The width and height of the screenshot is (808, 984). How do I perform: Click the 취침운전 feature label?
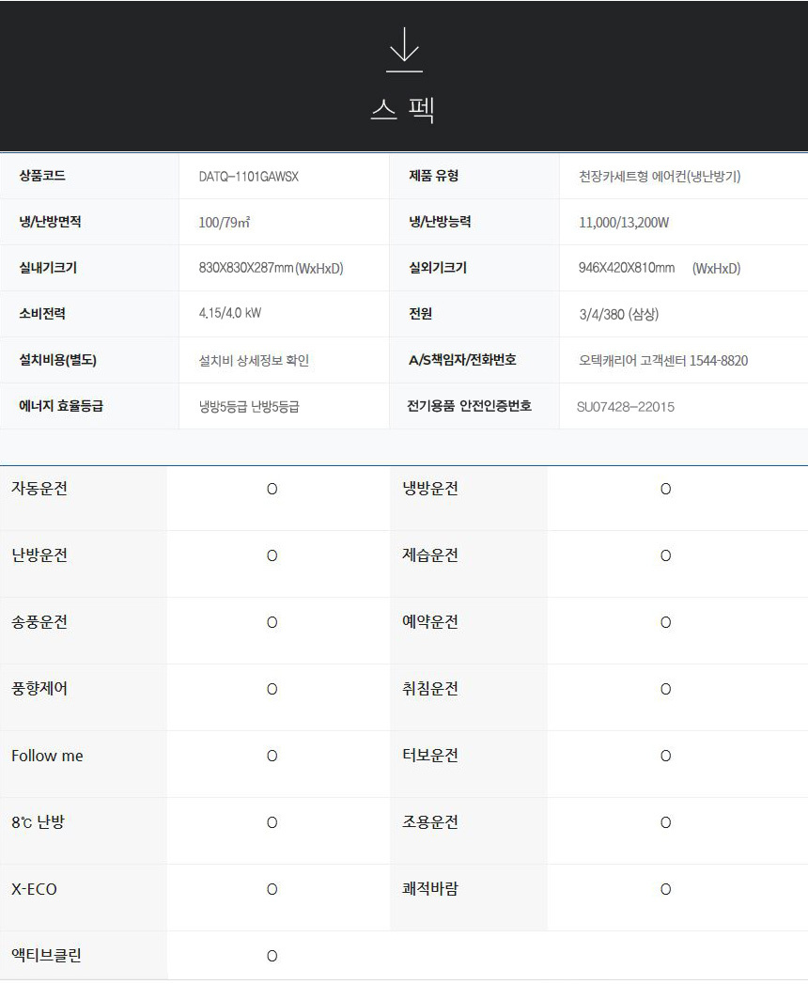point(430,689)
